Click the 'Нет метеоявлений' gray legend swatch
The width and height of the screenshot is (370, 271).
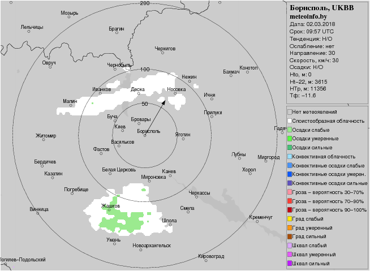click(x=290, y=112)
